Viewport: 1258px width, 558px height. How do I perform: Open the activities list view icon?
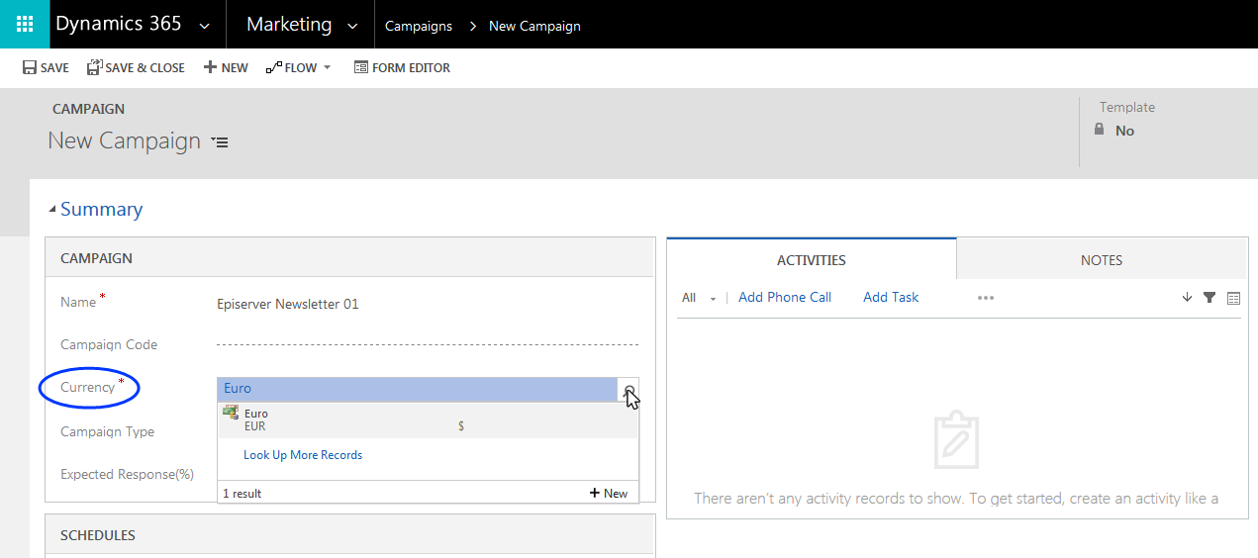pyautogui.click(x=1233, y=298)
